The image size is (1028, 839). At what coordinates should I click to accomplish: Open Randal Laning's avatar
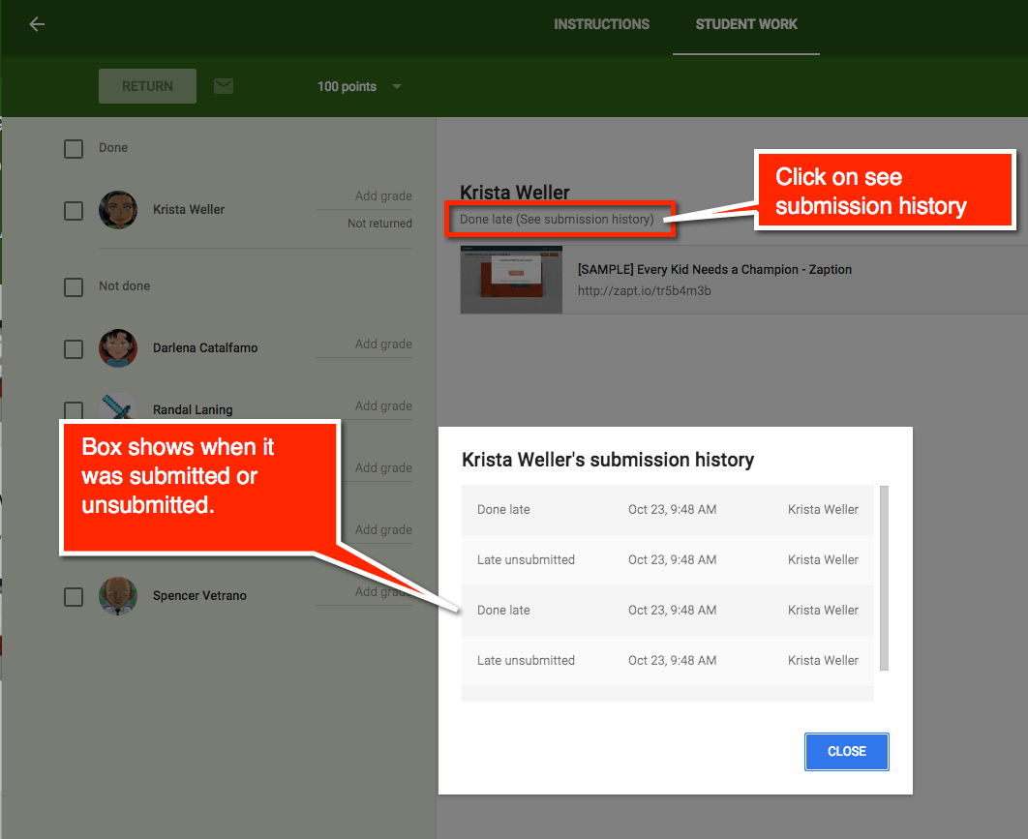(118, 406)
